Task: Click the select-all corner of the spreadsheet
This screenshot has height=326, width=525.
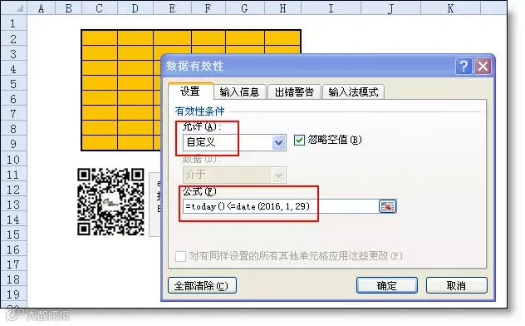Action: [14, 7]
